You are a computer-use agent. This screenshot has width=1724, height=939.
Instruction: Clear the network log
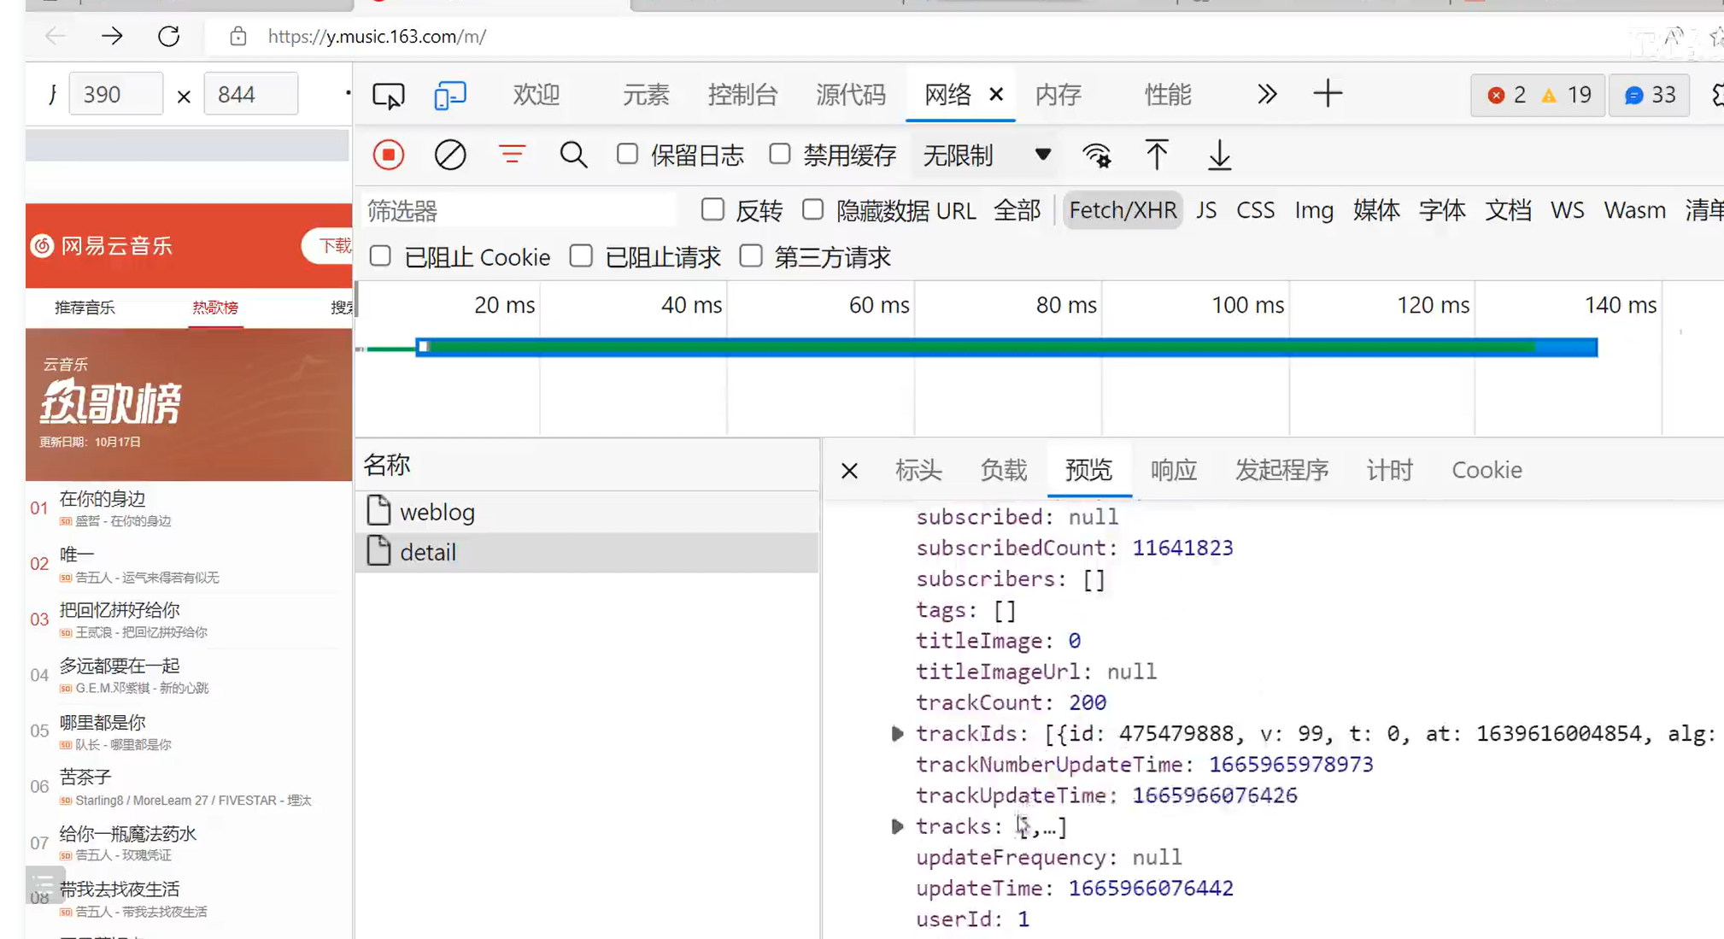[x=450, y=155]
